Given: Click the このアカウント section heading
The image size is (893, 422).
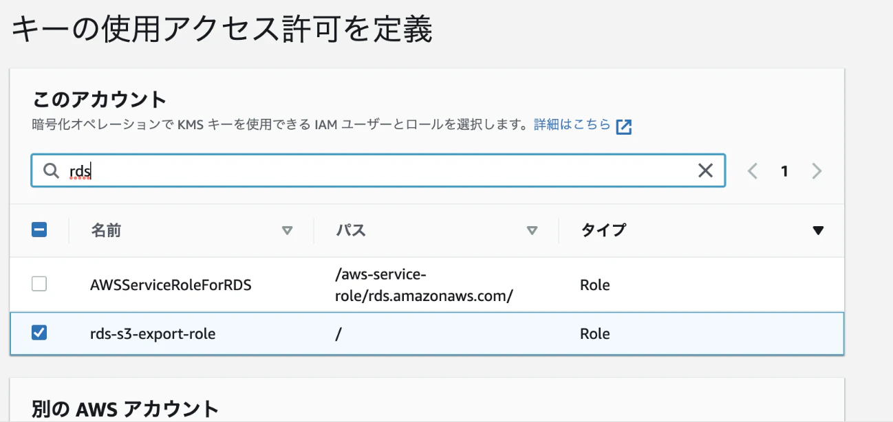Looking at the screenshot, I should coord(99,100).
